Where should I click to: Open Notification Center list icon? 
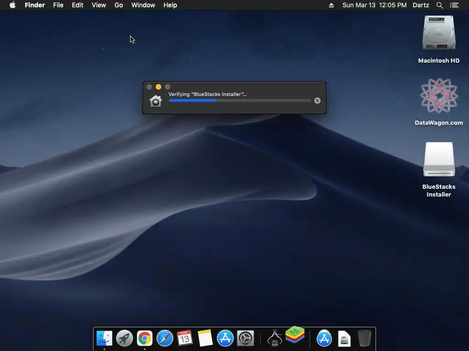coord(454,5)
